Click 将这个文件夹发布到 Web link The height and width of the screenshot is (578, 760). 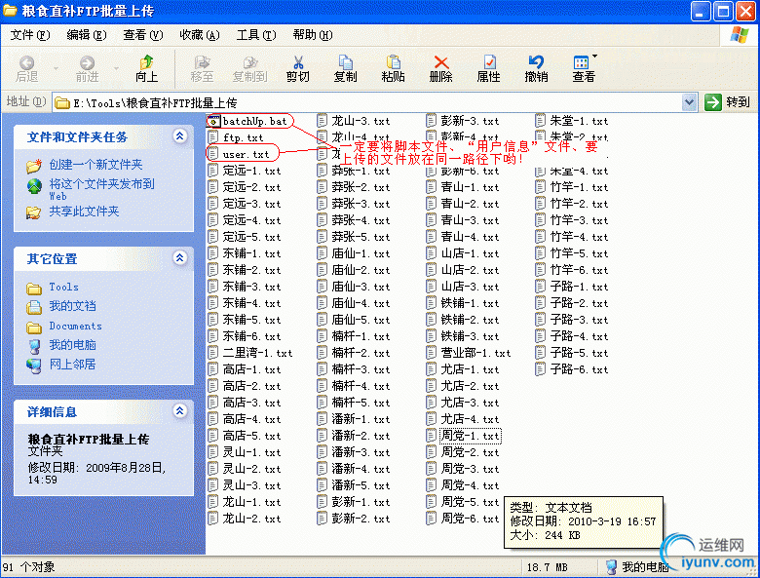101,189
